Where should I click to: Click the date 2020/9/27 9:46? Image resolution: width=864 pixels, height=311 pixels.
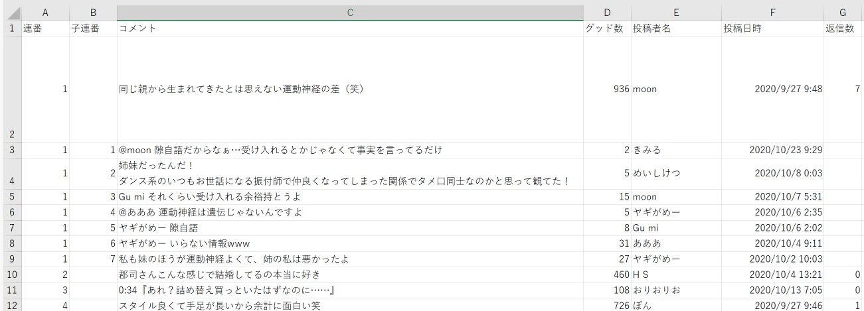(x=773, y=305)
